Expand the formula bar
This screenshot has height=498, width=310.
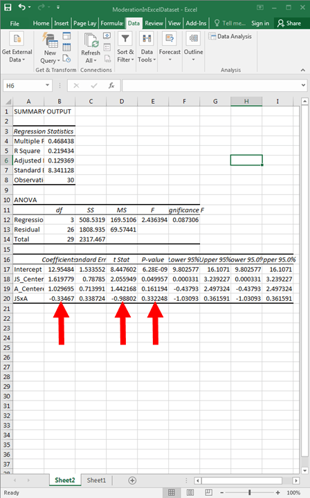pos(303,85)
